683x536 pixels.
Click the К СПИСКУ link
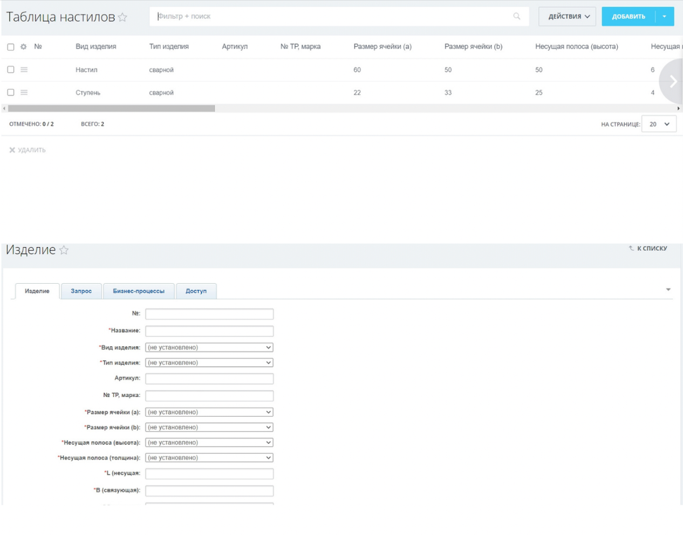648,248
